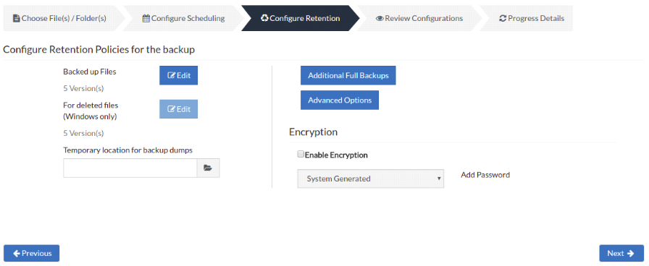Screen dimensions: 649x266
Task: Click the Add Password link
Action: (485, 175)
